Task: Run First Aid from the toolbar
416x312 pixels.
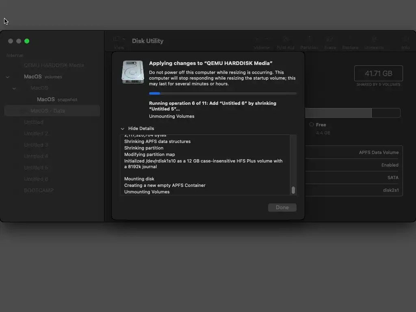Action: point(286,43)
